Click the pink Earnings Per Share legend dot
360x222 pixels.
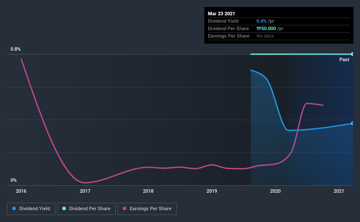[125, 208]
